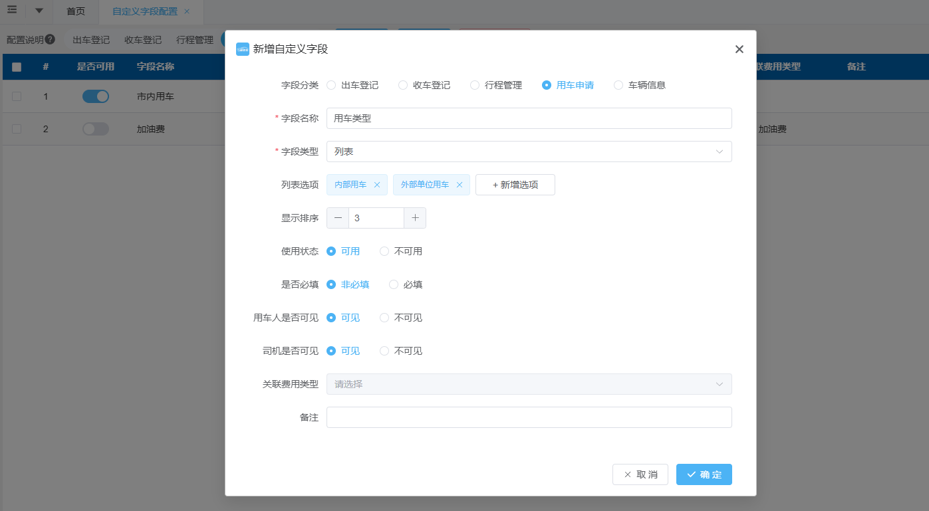929x511 pixels.
Task: Toggle the 是否可用 switch for 市内用车
Action: 96,96
